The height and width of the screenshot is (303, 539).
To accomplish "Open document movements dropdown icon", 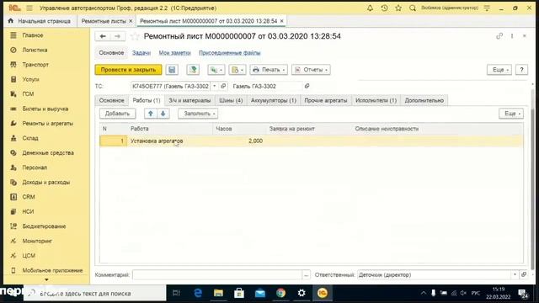I will coord(237,70).
